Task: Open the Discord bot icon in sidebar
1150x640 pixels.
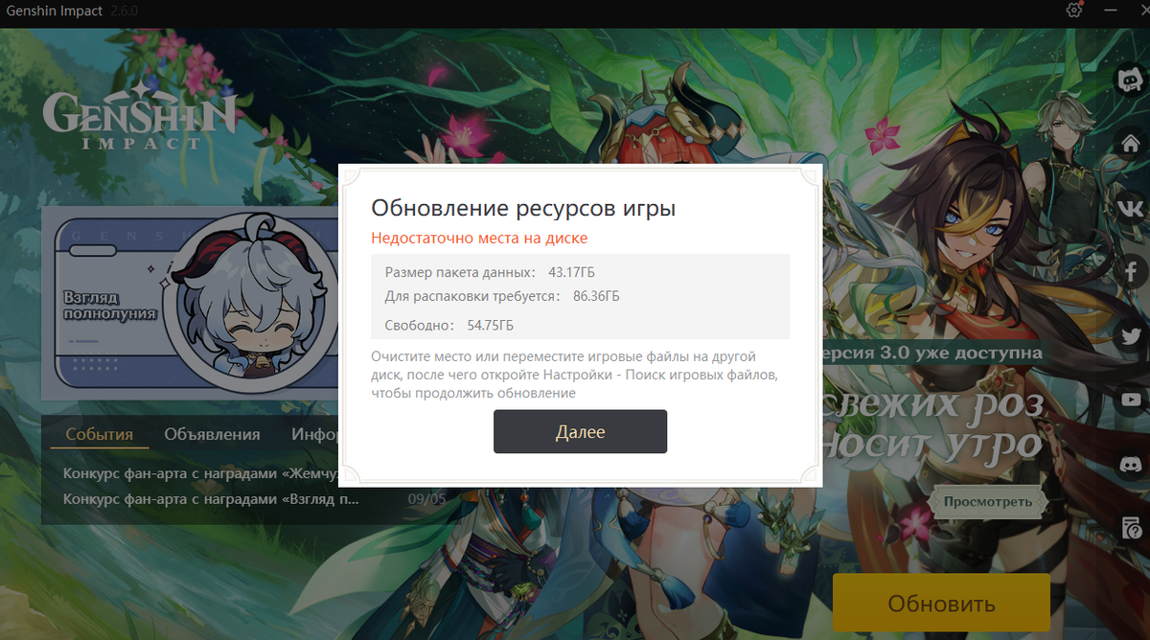Action: [1130, 80]
